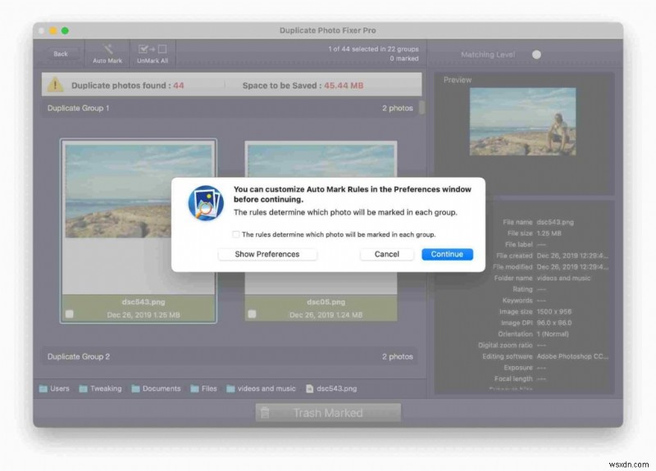Tick the dialog's rules checkbox
The height and width of the screenshot is (471, 656).
coord(236,234)
